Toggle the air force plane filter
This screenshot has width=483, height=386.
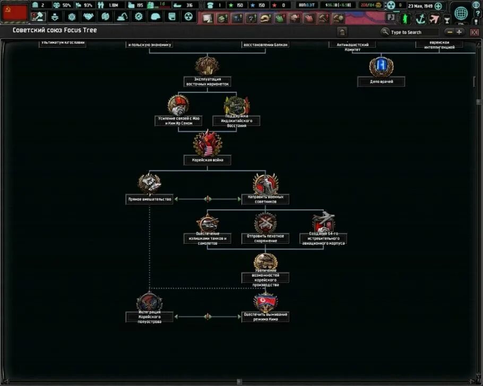[434, 18]
